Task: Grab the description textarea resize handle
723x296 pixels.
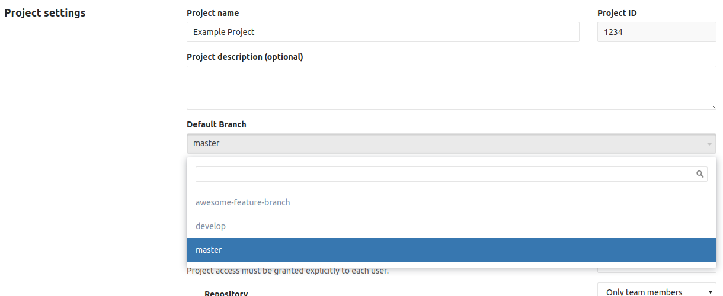Action: tap(713, 106)
